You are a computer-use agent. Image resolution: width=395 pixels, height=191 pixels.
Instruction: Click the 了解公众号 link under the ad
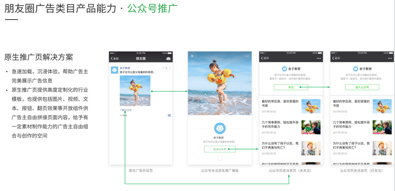click(125, 110)
